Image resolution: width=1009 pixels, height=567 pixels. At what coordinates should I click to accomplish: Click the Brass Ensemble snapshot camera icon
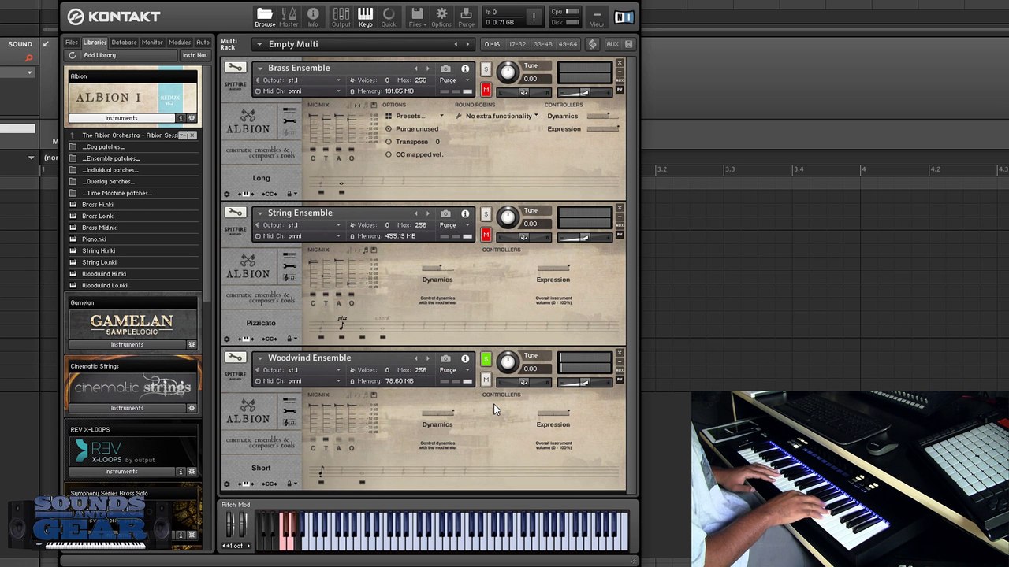tap(446, 69)
